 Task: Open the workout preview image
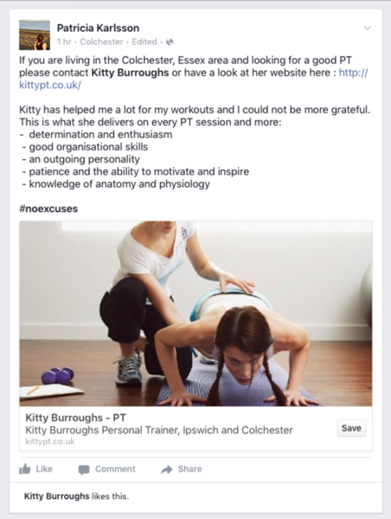(195, 313)
